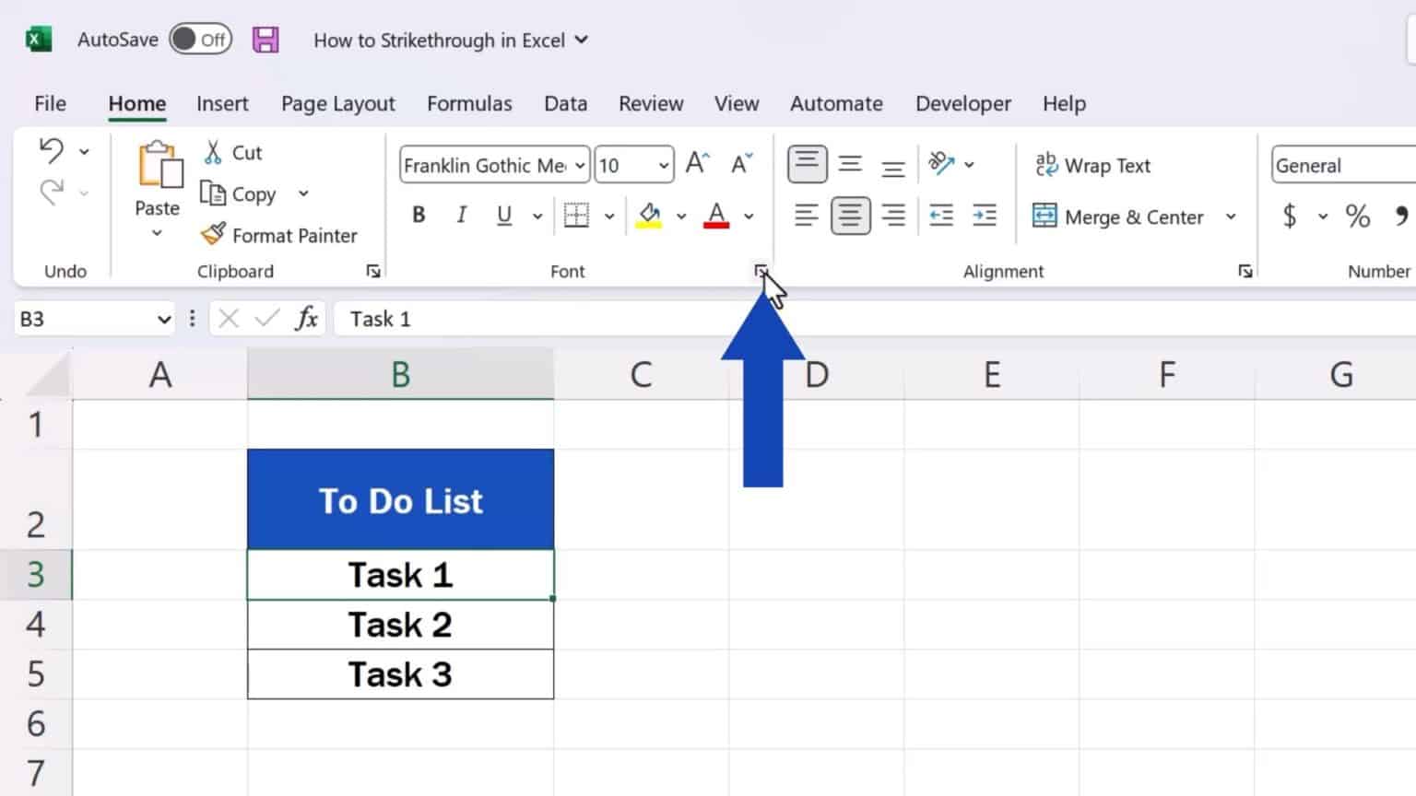The height and width of the screenshot is (796, 1416).
Task: Toggle center alignment for Task 1
Action: [849, 215]
